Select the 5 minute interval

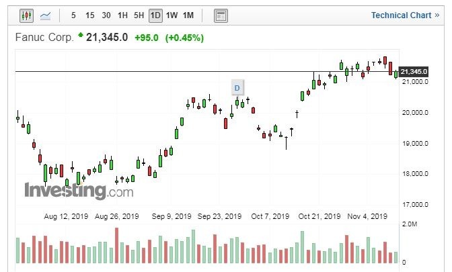tap(73, 15)
